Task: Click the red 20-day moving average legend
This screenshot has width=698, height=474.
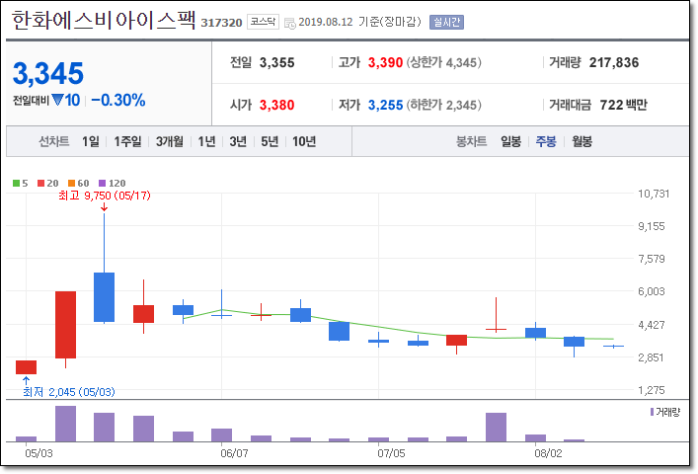Action: click(x=48, y=183)
